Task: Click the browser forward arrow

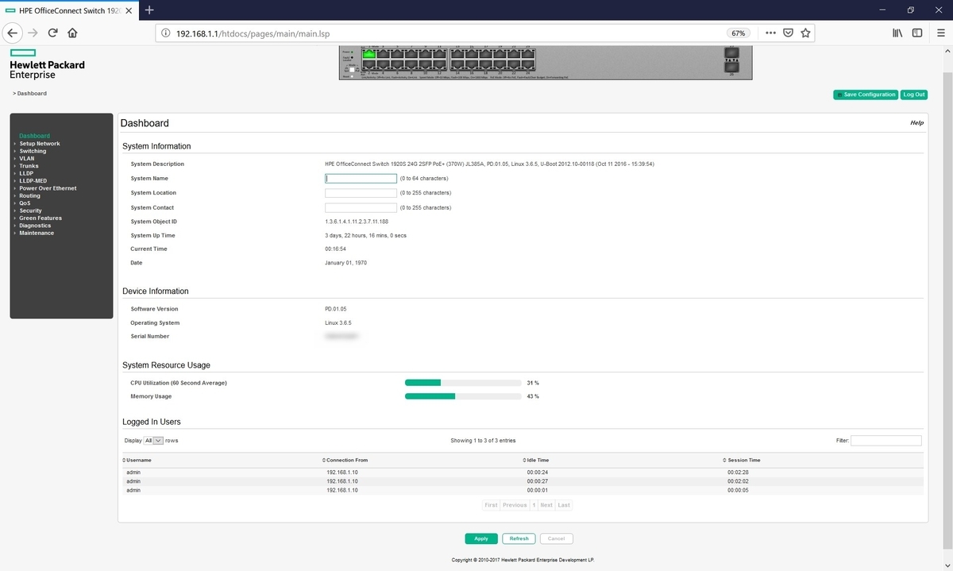Action: (x=33, y=33)
